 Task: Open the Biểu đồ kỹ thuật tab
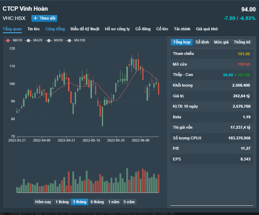click(85, 29)
